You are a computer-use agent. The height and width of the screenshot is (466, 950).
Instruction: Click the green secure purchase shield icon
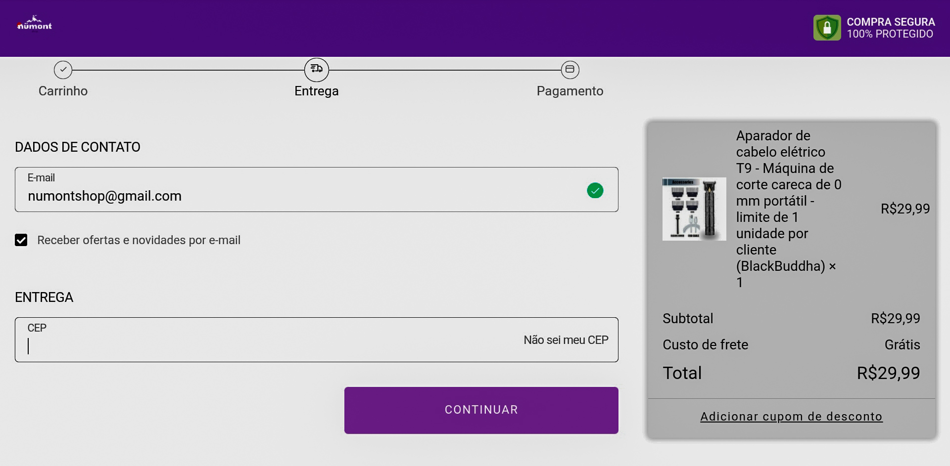(827, 28)
